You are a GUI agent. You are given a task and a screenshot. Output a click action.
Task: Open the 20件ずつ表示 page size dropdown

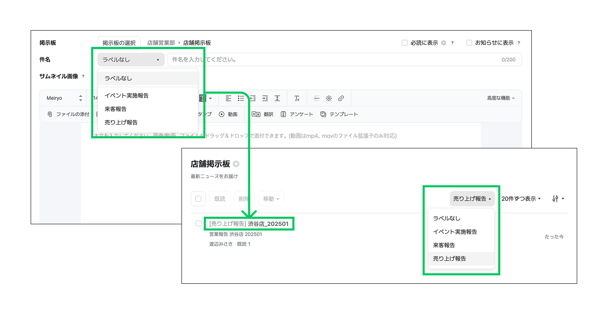(521, 199)
